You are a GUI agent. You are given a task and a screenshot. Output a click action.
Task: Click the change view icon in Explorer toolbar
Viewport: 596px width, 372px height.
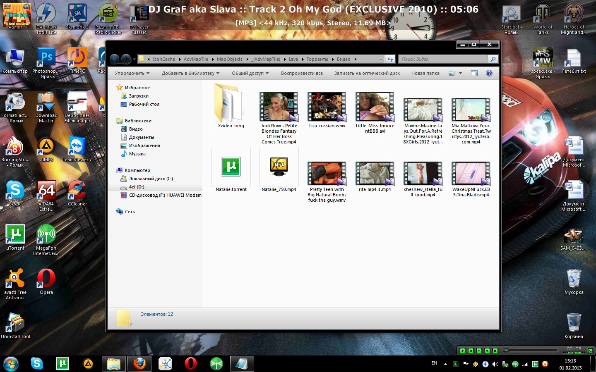[x=452, y=73]
